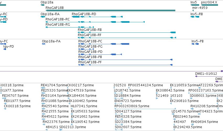Viewport: 223px width, 131px height.
Task: Select the SD18884.5prime EST label
Action: point(127,96)
